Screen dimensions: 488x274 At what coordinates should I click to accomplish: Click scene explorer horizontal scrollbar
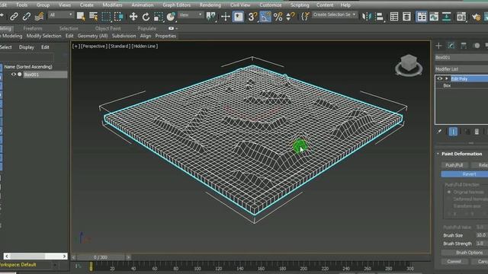pyautogui.click(x=35, y=256)
